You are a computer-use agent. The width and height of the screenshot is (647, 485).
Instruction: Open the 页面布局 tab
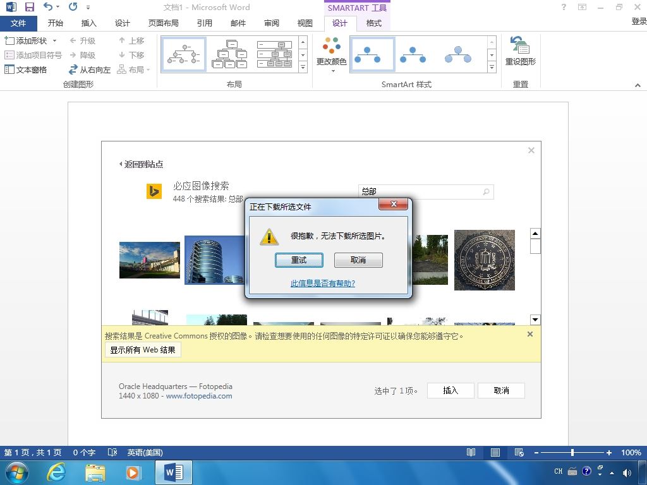(164, 23)
